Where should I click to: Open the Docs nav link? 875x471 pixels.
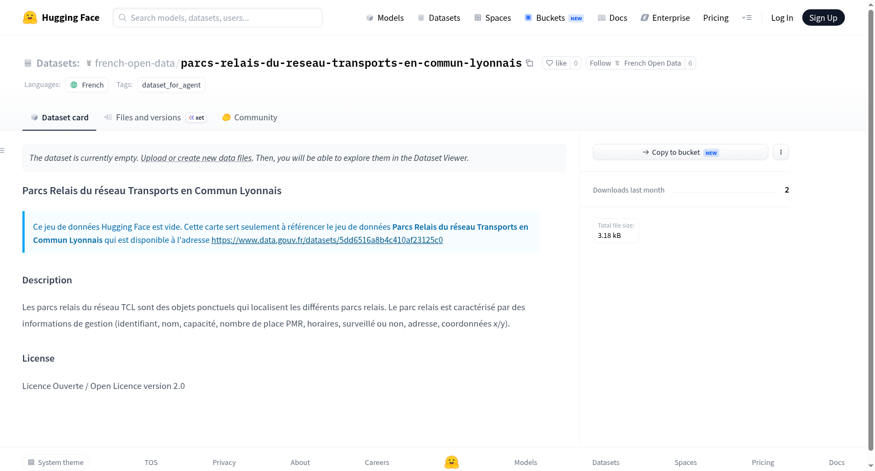click(612, 18)
